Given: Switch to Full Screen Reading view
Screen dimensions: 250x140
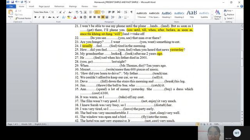Looking at the screenshot, I should point(201,124).
